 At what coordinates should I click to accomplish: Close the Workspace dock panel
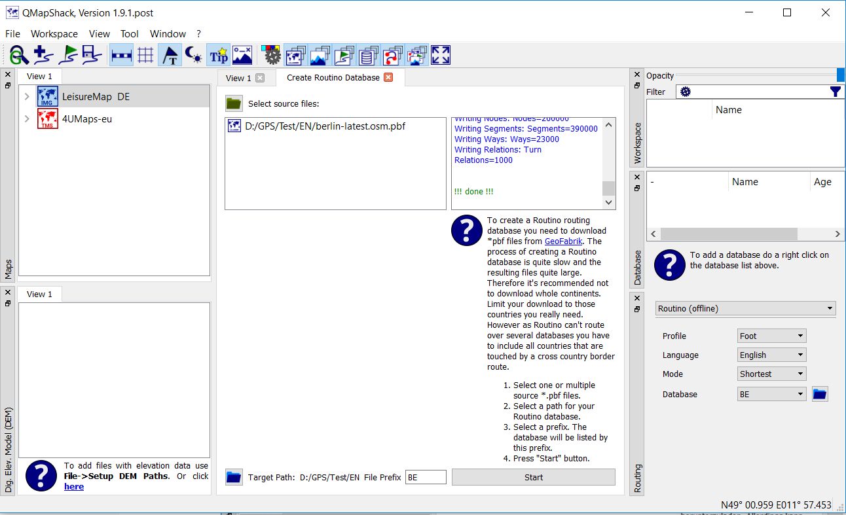(x=637, y=75)
